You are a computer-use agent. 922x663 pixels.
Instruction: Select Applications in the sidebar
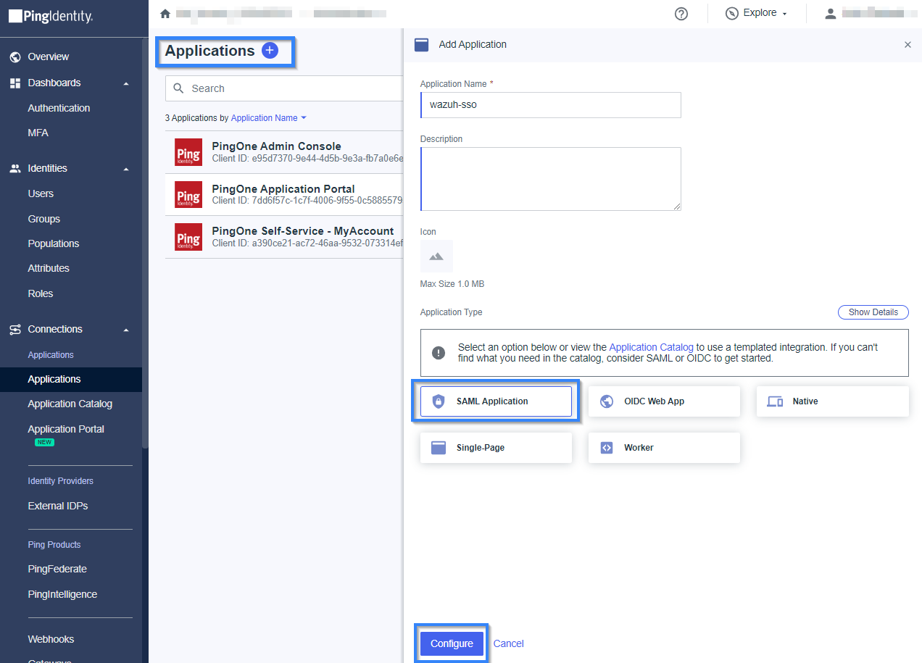pyautogui.click(x=71, y=380)
